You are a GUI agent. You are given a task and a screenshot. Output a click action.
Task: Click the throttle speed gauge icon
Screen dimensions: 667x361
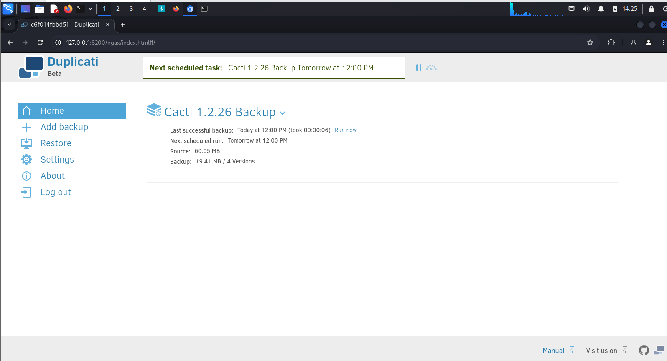click(431, 68)
